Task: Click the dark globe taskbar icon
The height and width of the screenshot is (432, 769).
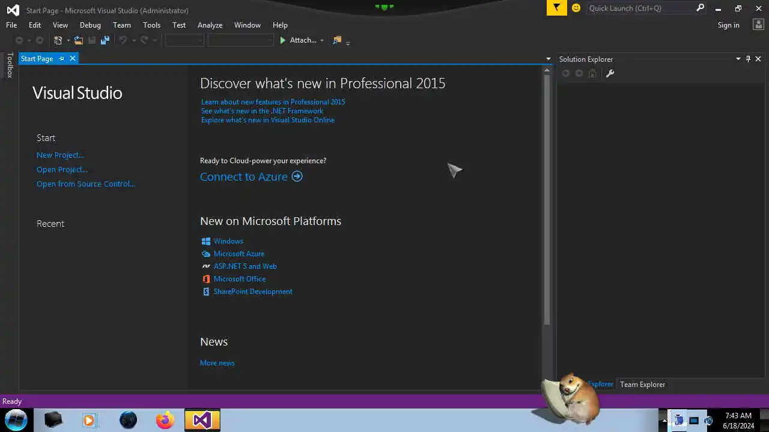Action: [x=128, y=420]
